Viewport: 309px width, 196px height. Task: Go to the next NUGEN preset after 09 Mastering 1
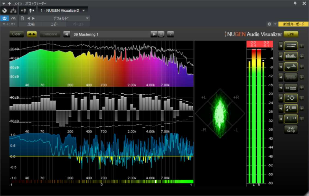pos(154,34)
